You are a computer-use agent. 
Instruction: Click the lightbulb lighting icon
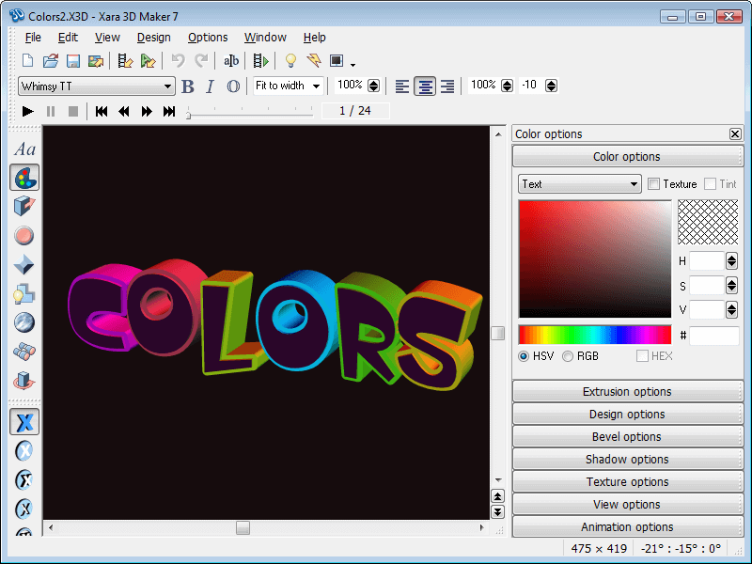(x=290, y=60)
